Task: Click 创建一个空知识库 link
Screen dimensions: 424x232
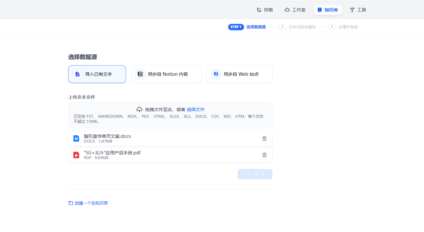Action: [x=91, y=203]
